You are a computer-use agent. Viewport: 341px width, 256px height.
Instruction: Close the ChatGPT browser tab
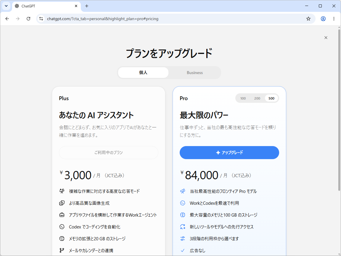pos(76,6)
